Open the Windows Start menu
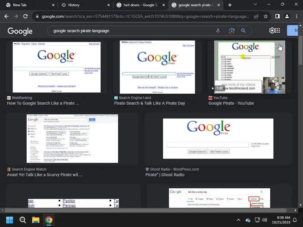Screen dimensions: 303x227 9,220
